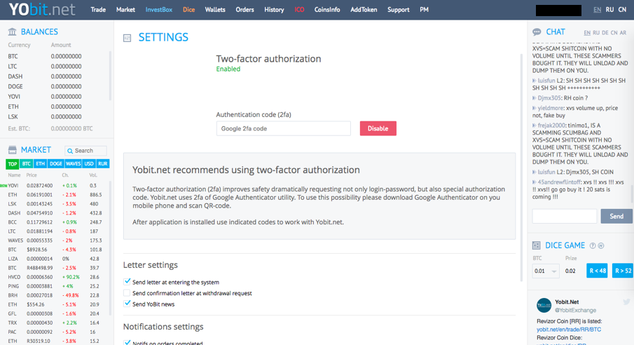Click the Dice Game dice icon
The width and height of the screenshot is (634, 345).
click(x=536, y=245)
